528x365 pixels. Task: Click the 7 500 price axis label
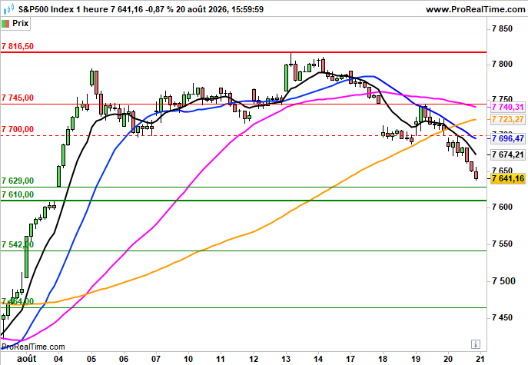502,280
